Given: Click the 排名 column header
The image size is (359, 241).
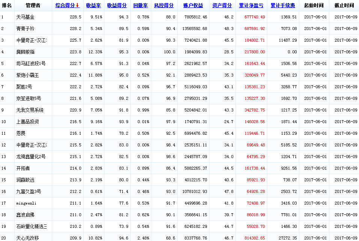Looking at the screenshot, I should click(7, 6).
